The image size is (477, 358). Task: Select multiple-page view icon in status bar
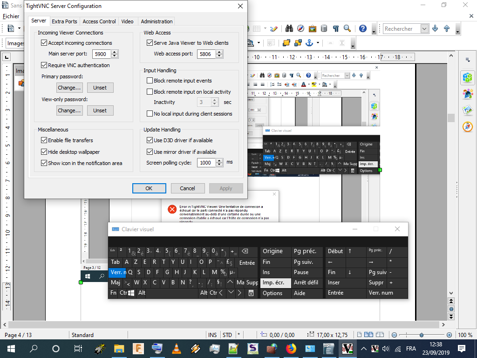(x=369, y=335)
